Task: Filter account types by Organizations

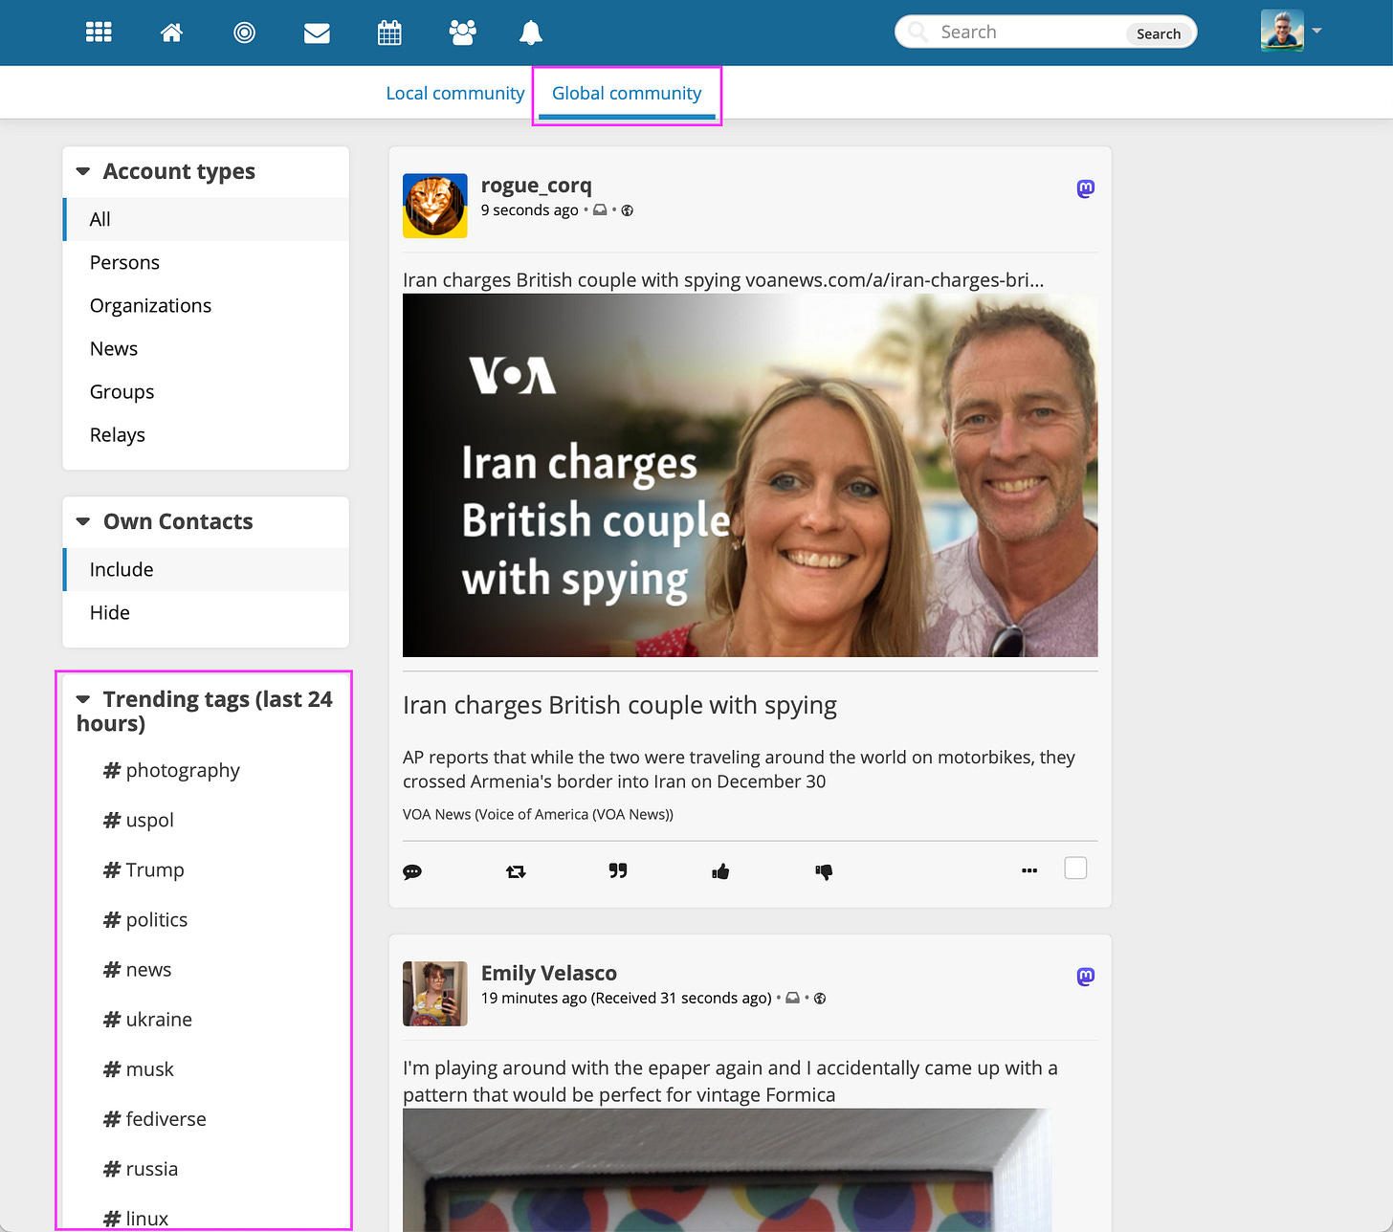Action: (206, 305)
